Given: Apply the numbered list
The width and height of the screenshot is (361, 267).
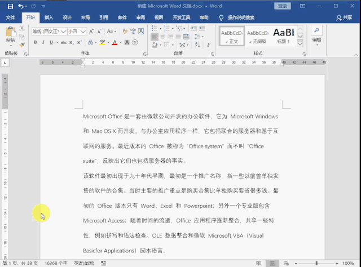Looking at the screenshot, I should (167, 28).
